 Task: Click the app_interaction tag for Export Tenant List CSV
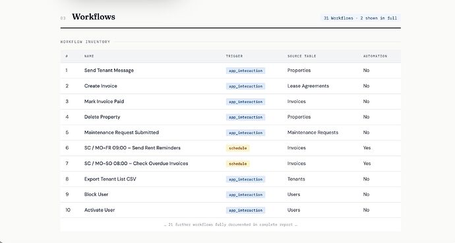click(x=245, y=180)
